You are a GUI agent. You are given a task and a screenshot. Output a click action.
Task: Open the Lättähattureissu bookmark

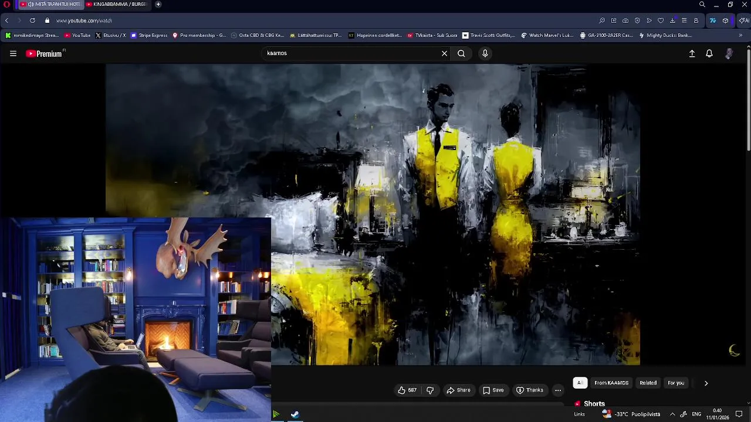pos(316,35)
